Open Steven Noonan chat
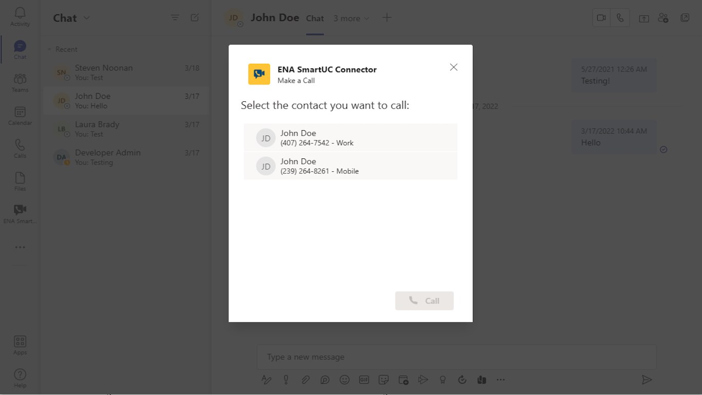The width and height of the screenshot is (702, 395). [126, 73]
